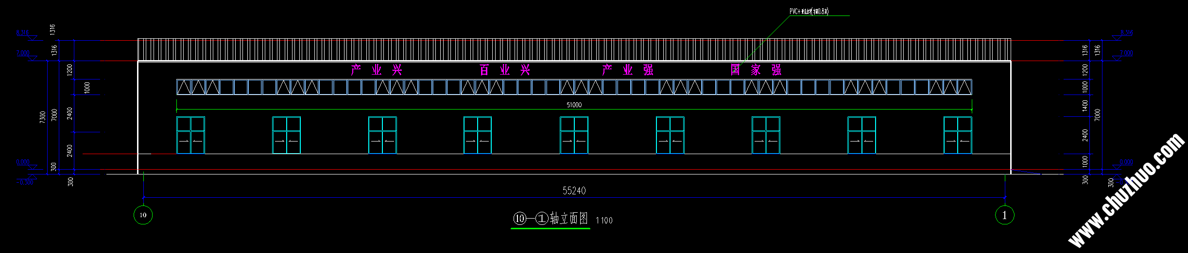This screenshot has height=253, width=1188.
Task: Click the hatched roof panel strip
Action: pos(574,49)
